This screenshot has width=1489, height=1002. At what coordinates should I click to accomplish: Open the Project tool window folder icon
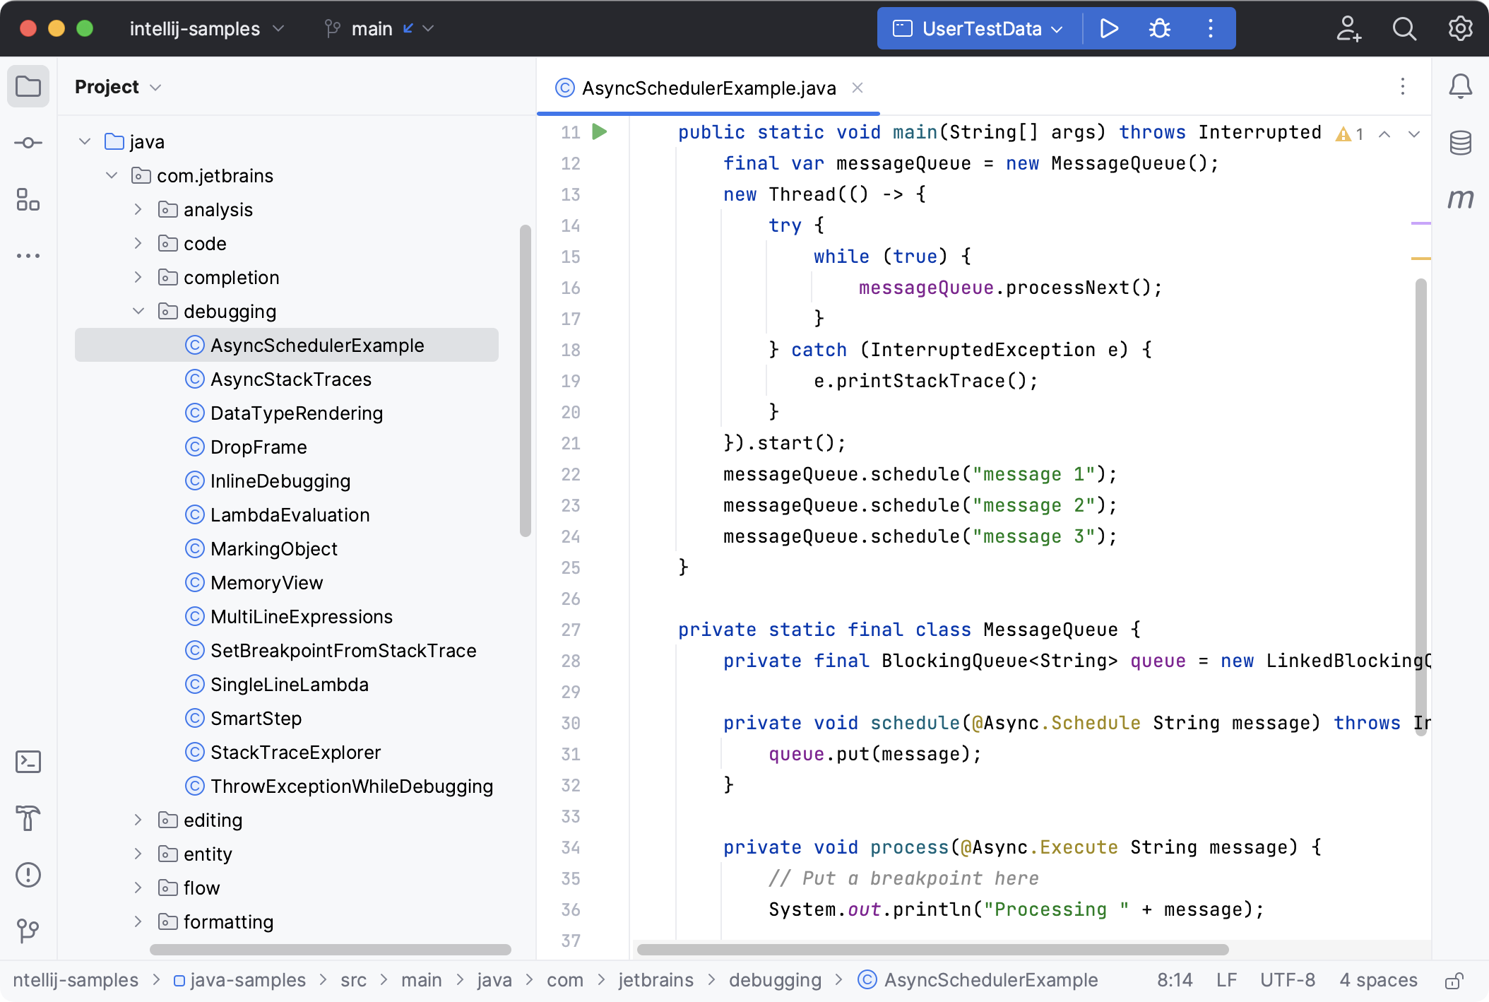pyautogui.click(x=28, y=86)
